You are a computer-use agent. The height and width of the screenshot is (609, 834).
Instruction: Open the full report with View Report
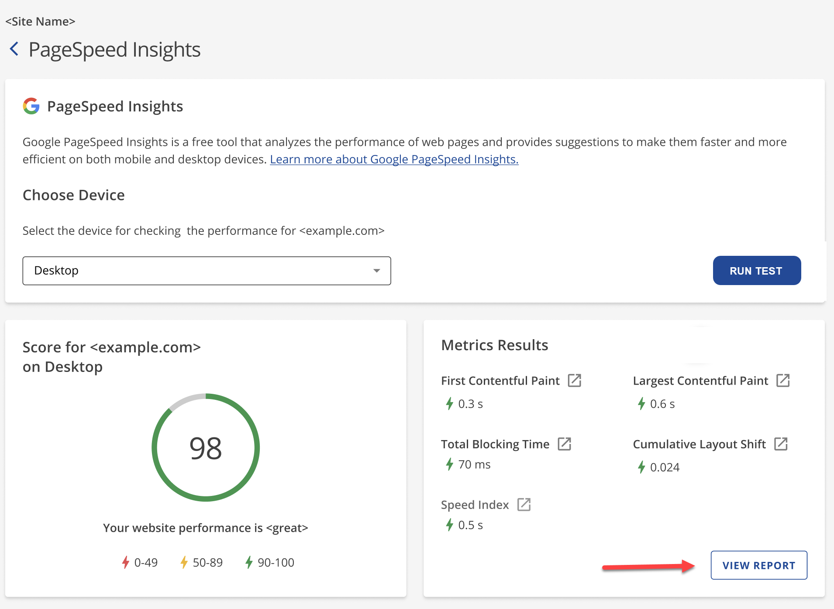coord(759,565)
